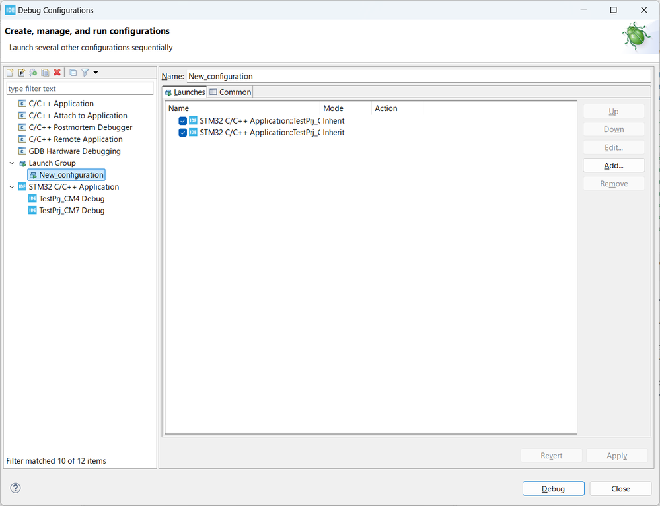Click the Duplicate configuration toolbar icon
The width and height of the screenshot is (660, 506).
pyautogui.click(x=45, y=73)
